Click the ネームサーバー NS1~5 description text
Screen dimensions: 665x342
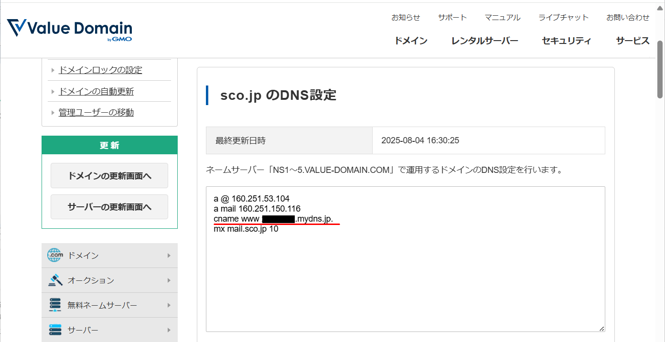[x=384, y=170]
